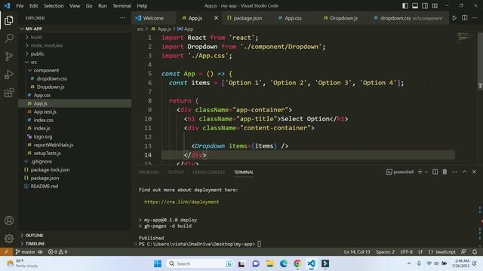Click the LF end of line indicator
Viewport: 483px width, 271px height.
(x=420, y=251)
